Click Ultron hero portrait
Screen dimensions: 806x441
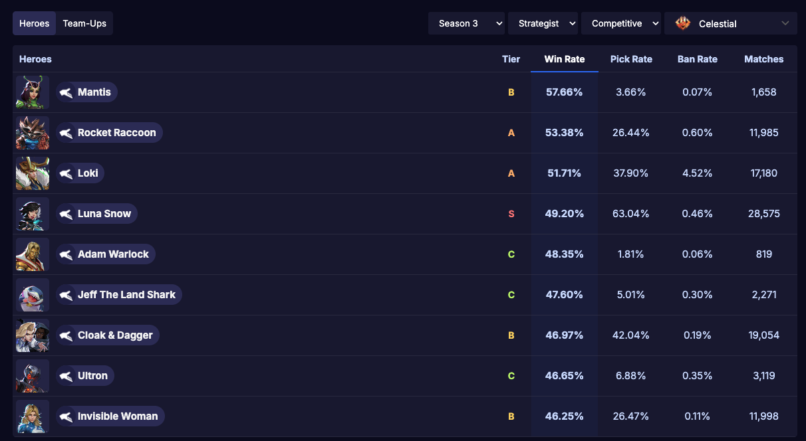coord(33,376)
